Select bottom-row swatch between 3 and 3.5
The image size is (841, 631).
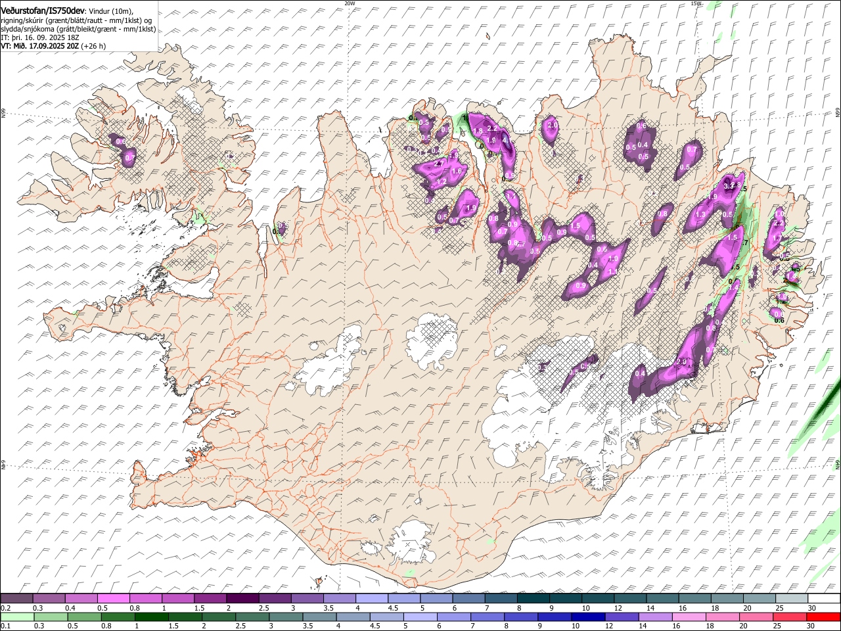pyautogui.click(x=286, y=617)
